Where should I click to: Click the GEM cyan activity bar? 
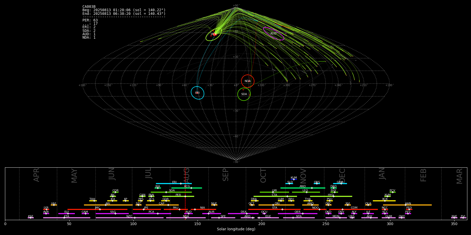pyautogui.click(x=340, y=184)
